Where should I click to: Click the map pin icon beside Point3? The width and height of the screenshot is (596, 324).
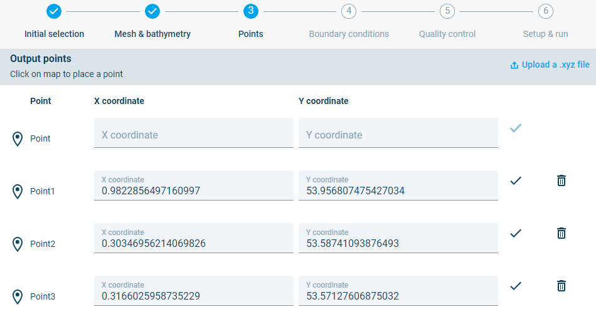point(18,297)
